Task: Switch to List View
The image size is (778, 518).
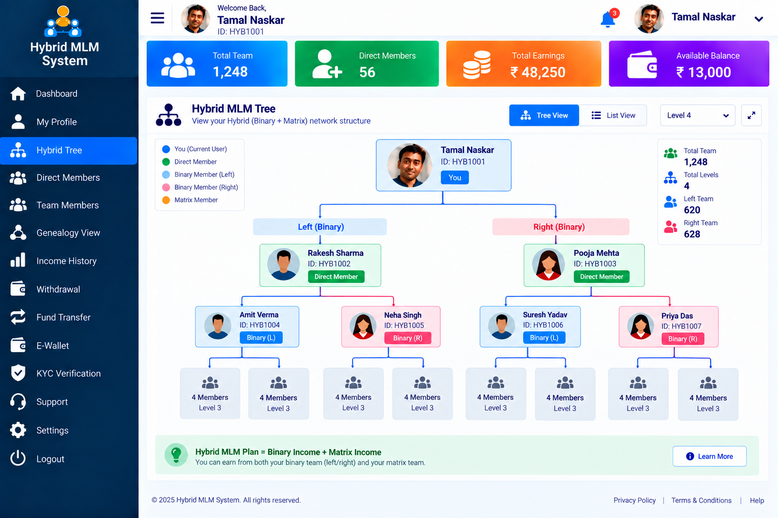Action: click(x=613, y=115)
